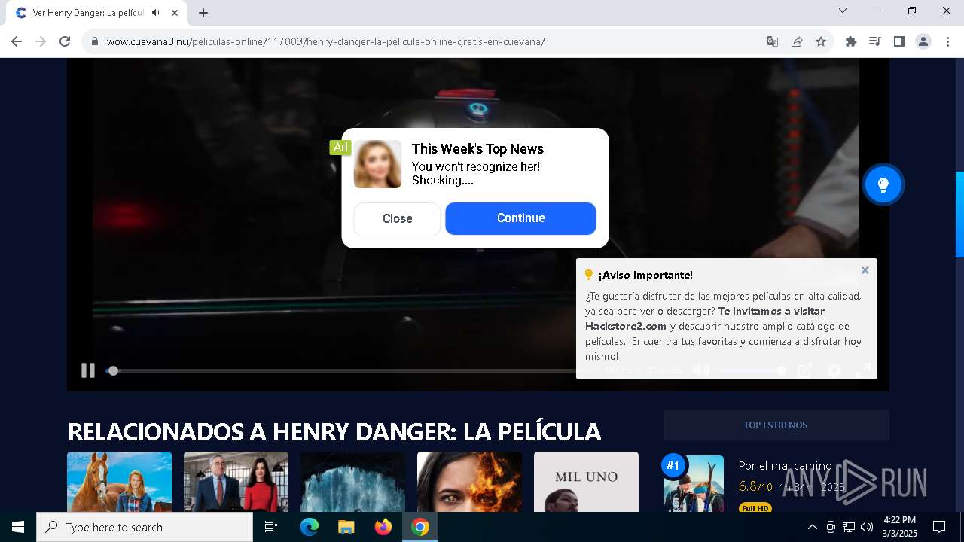Open the Chrome profile avatar
Image resolution: width=964 pixels, height=542 pixels.
click(x=923, y=41)
